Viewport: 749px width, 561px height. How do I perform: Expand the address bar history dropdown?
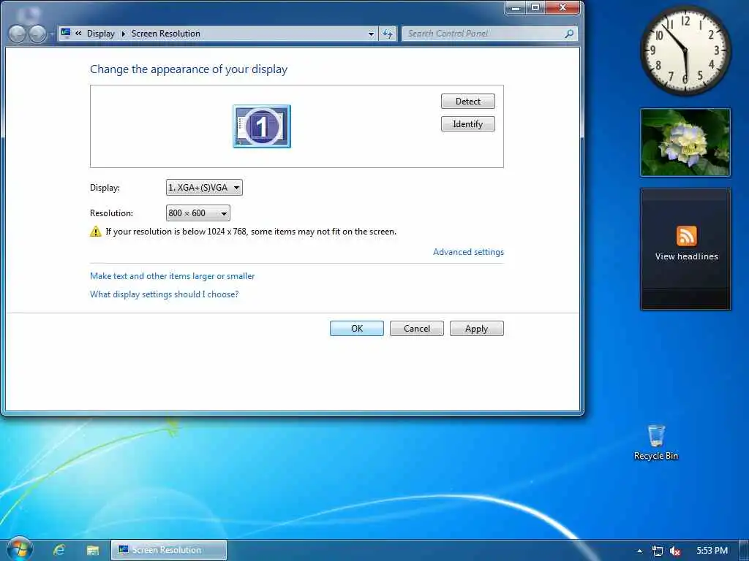[371, 34]
